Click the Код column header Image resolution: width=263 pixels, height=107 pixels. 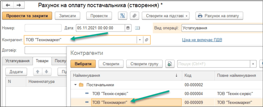[x=198, y=76]
